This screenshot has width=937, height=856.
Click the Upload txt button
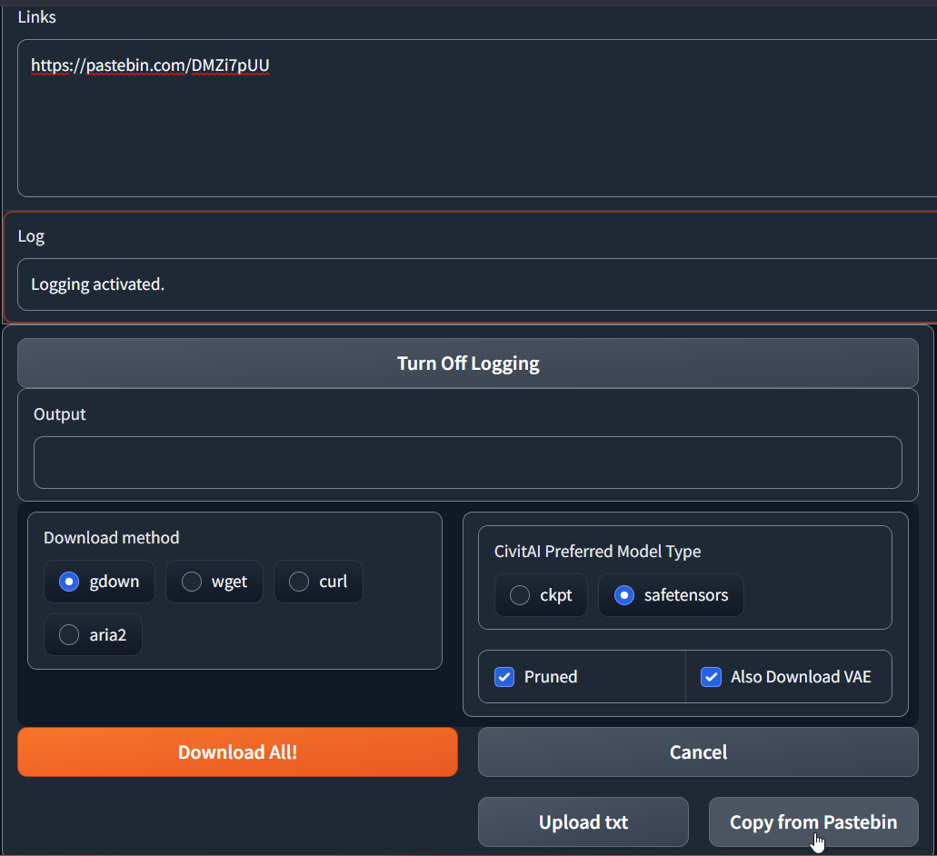[583, 822]
